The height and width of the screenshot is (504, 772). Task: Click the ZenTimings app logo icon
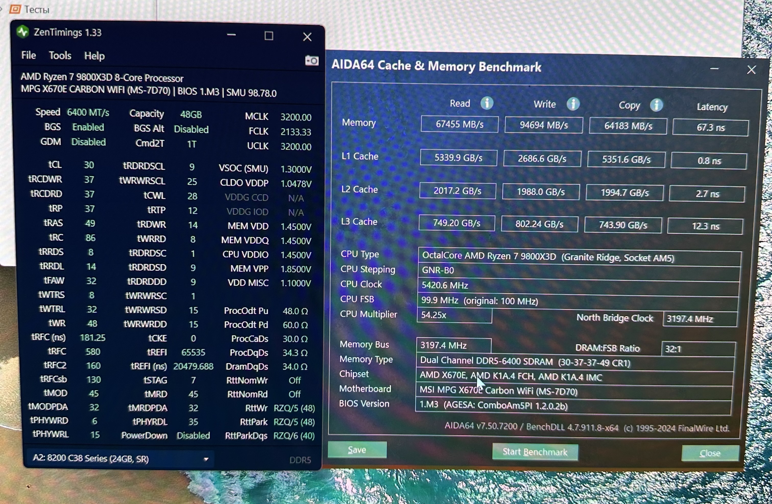pyautogui.click(x=23, y=32)
